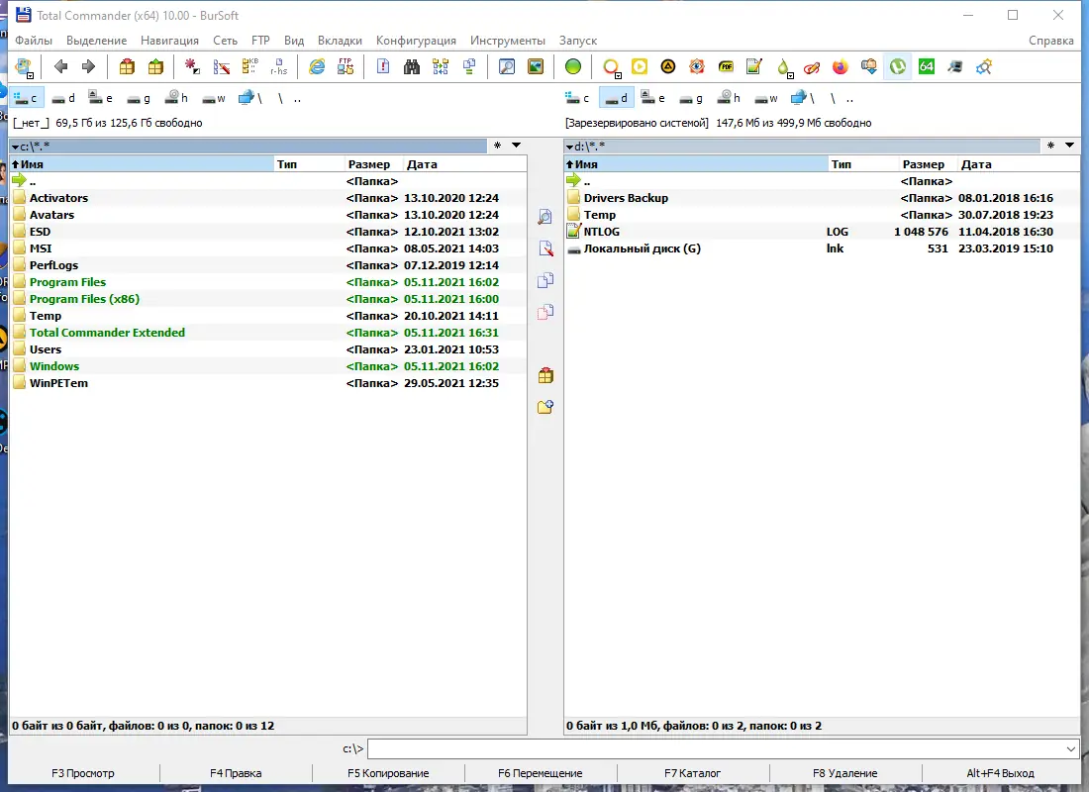Select drive d in left panel drive bar

pyautogui.click(x=63, y=98)
